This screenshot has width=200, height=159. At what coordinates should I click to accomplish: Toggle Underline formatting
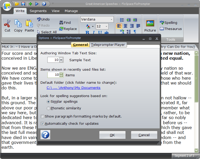pyautogui.click(x=100, y=32)
